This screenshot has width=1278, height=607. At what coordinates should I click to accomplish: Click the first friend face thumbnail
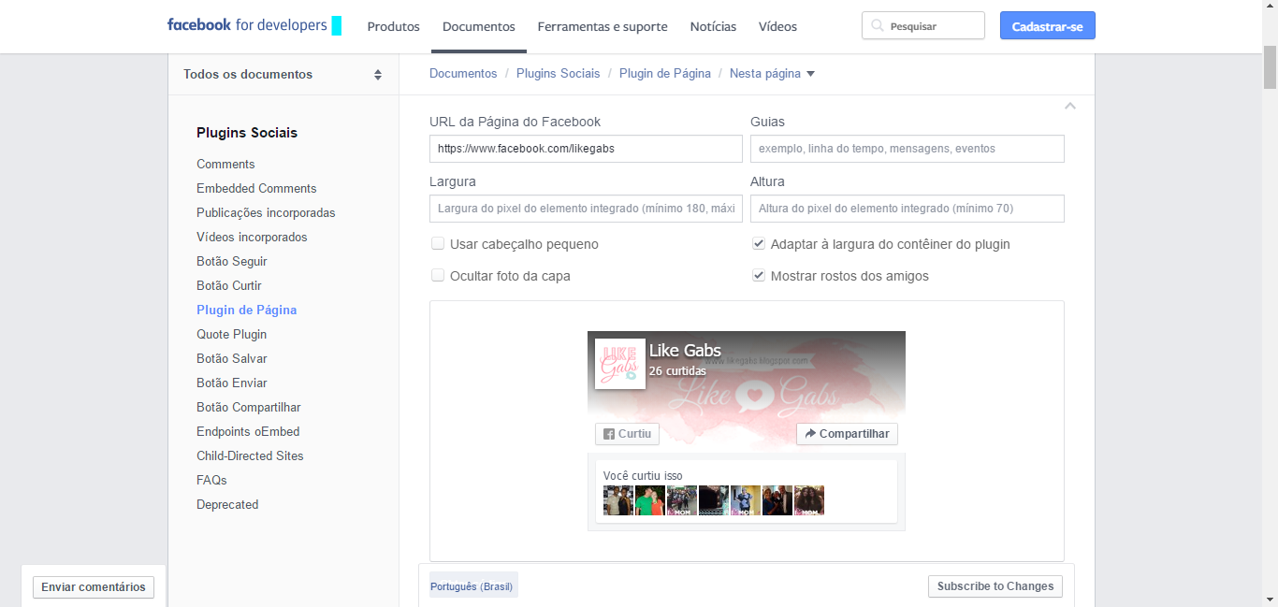point(618,500)
